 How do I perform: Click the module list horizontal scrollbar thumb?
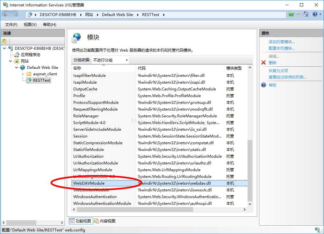135,209
